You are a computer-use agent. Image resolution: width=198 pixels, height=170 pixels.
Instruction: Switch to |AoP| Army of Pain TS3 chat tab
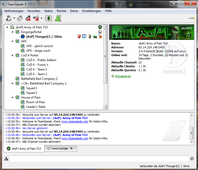pyautogui.click(x=24, y=149)
